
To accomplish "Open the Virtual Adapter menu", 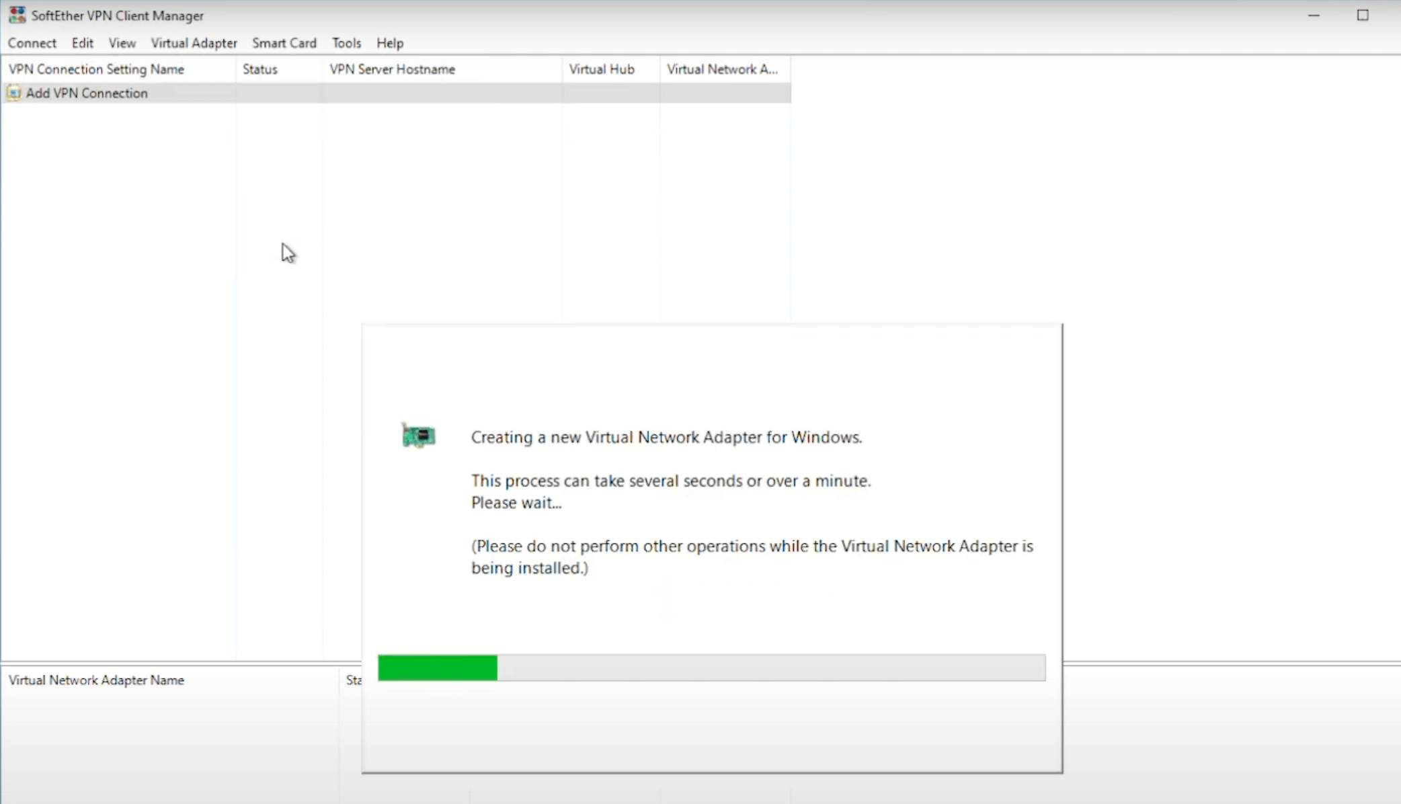I will click(194, 42).
